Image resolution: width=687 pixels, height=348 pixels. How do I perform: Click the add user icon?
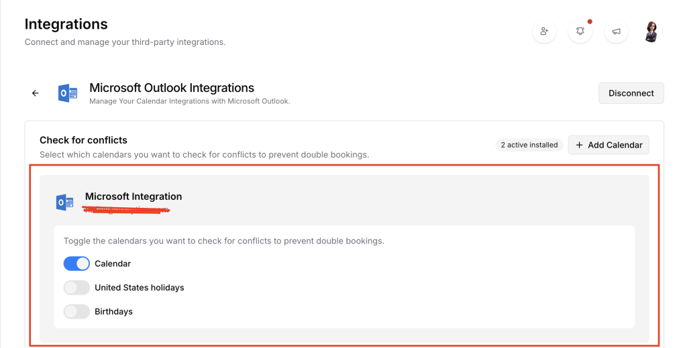tap(544, 32)
